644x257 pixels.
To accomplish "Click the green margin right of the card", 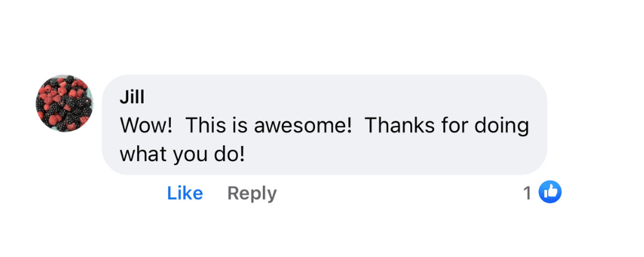I will click(612, 128).
